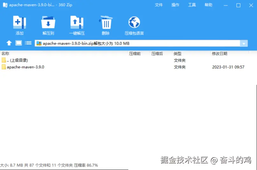Screen dimensions: 257x170
Task: Close the 360 Zip window
Action: [x=251, y=5]
